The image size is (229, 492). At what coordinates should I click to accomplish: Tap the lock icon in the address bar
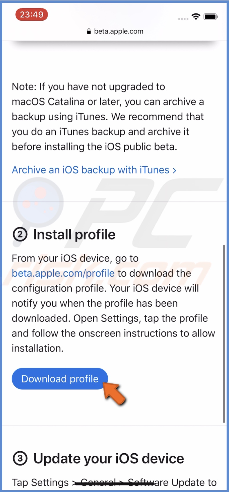pos(88,31)
